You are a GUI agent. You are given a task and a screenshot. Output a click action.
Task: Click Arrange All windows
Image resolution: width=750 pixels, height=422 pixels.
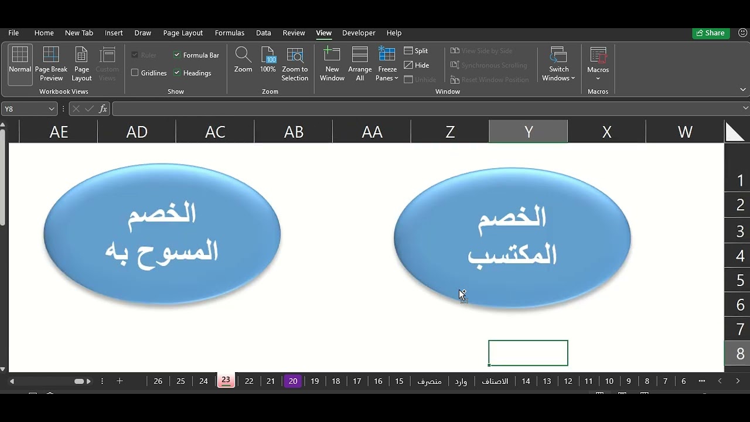[360, 64]
